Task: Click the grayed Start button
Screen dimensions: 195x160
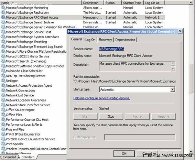Action: pos(85,116)
